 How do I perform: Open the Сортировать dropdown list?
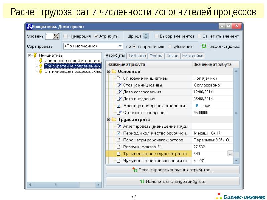coord(120,46)
